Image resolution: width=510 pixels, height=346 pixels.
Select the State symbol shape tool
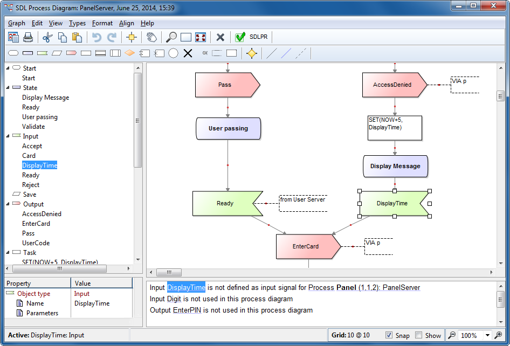pos(28,53)
